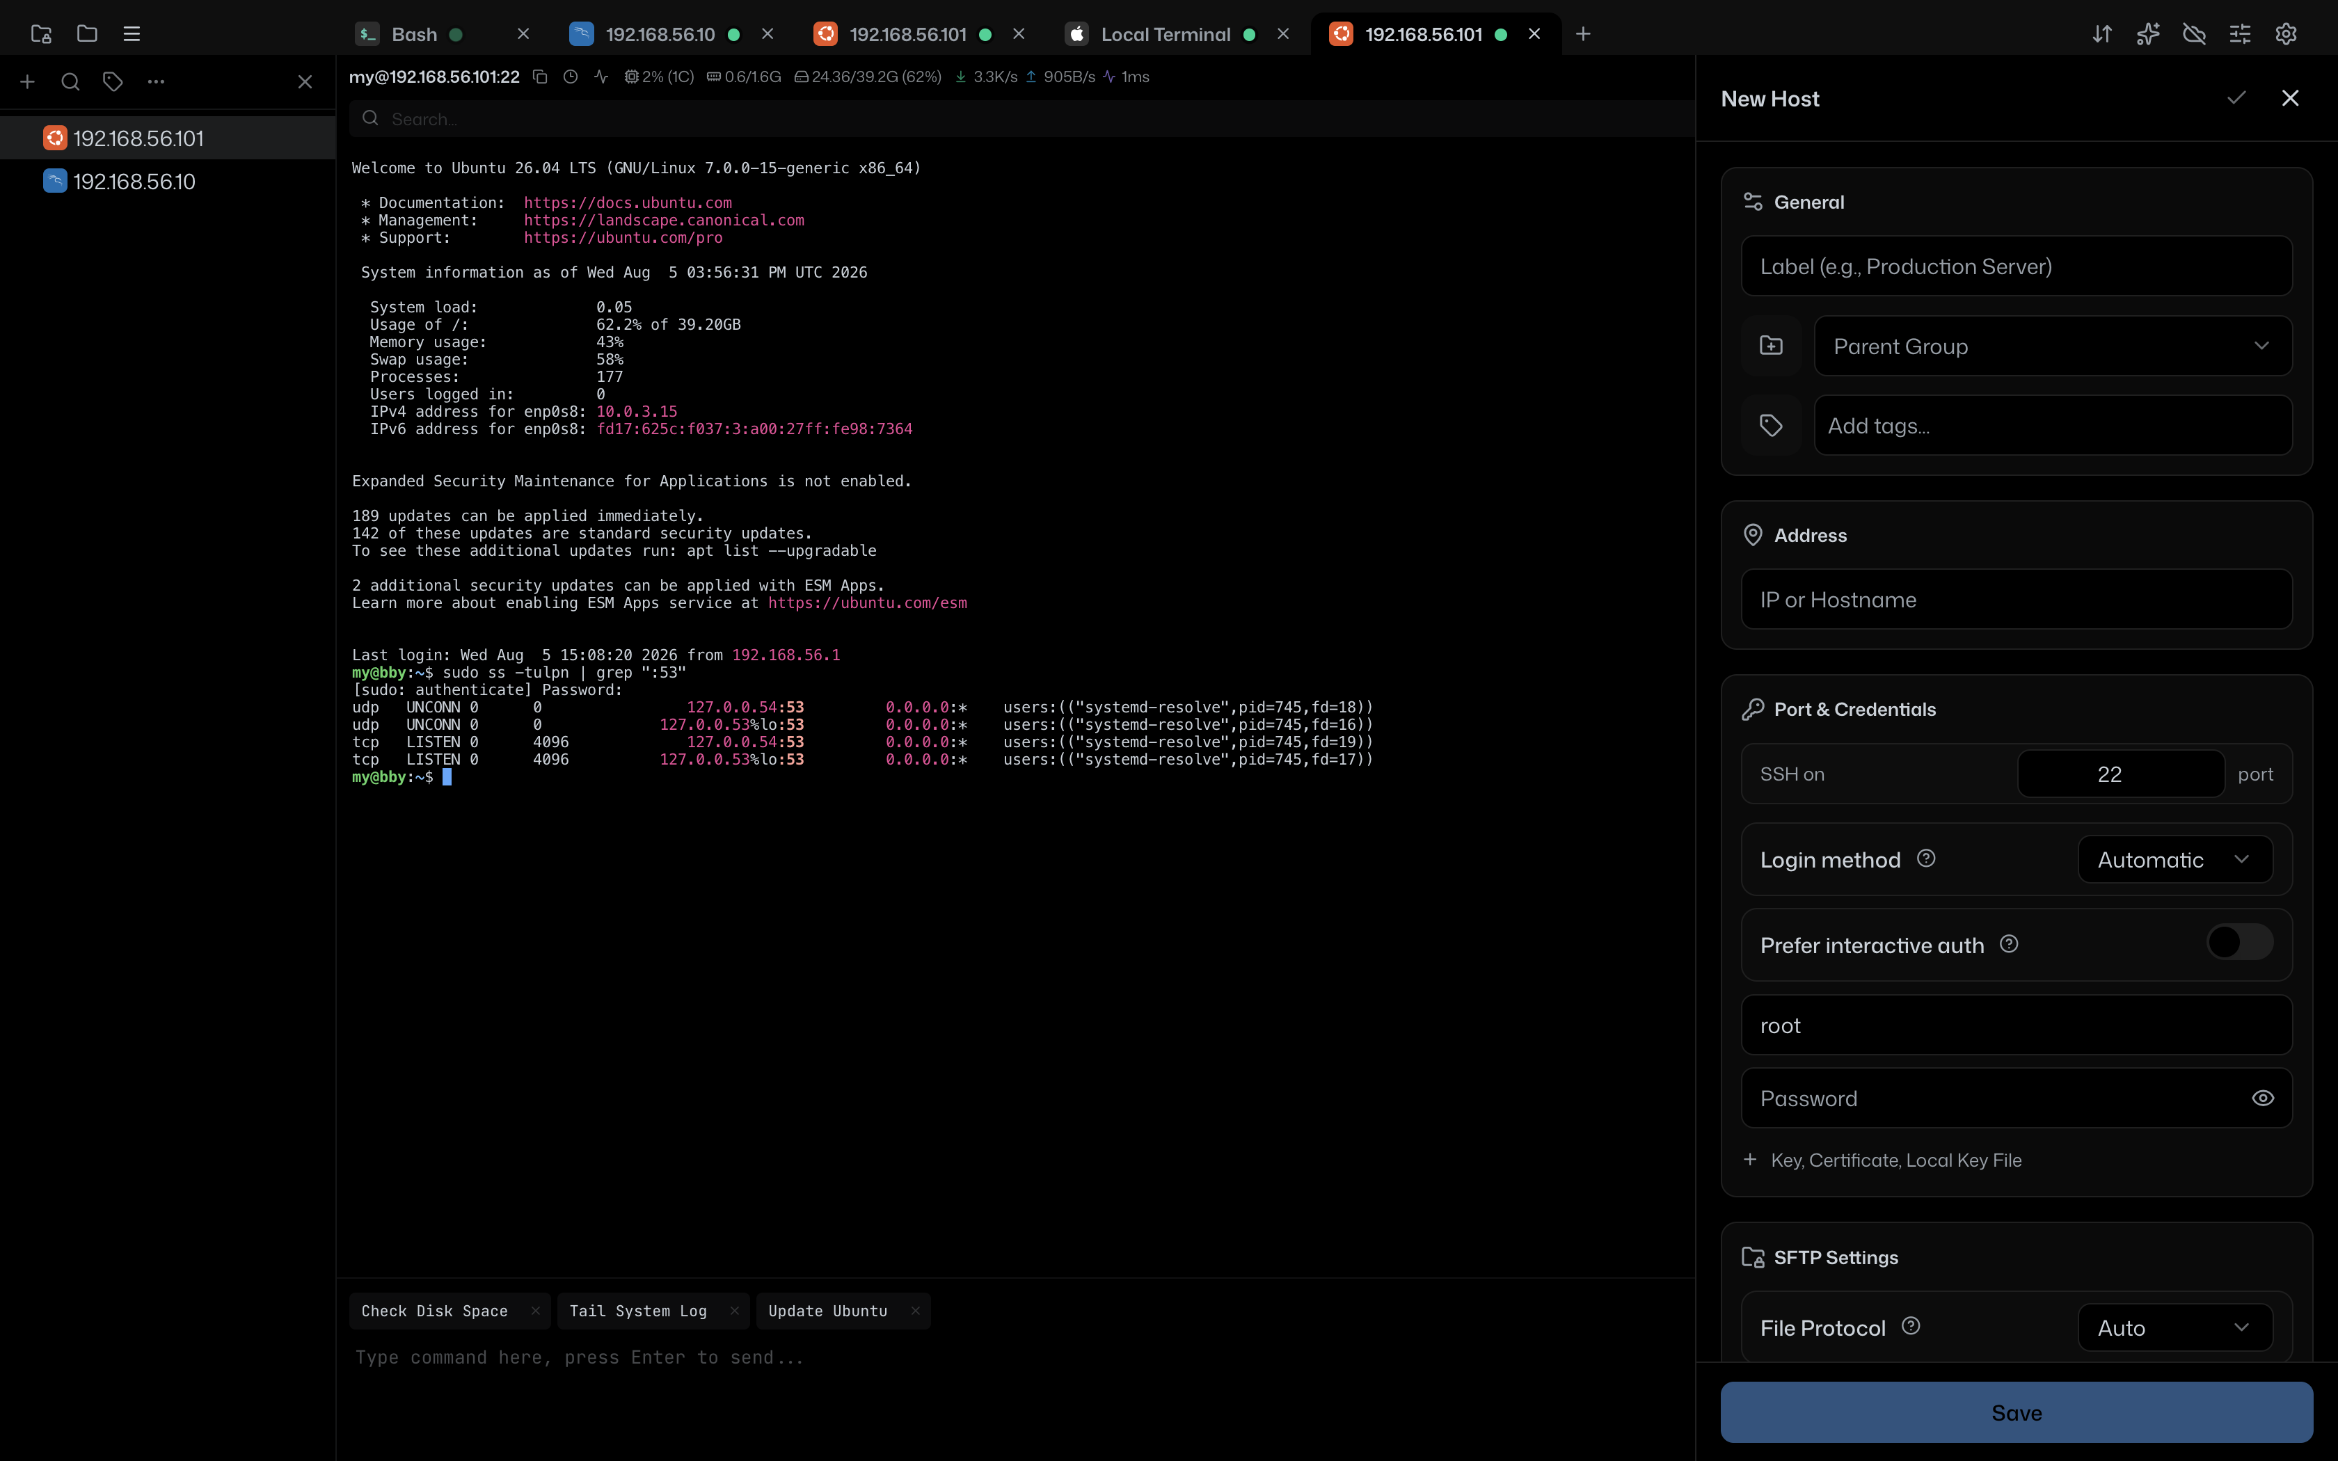This screenshot has width=2338, height=1461.
Task: Open application settings gear
Action: click(x=2286, y=34)
